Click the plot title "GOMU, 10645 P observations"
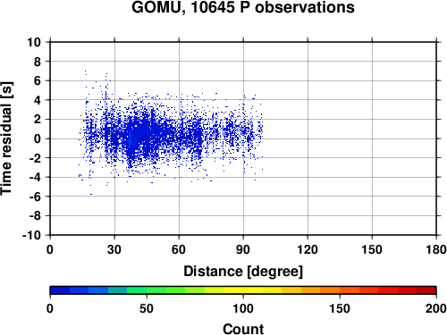This screenshot has height=335, width=447. coord(243,7)
